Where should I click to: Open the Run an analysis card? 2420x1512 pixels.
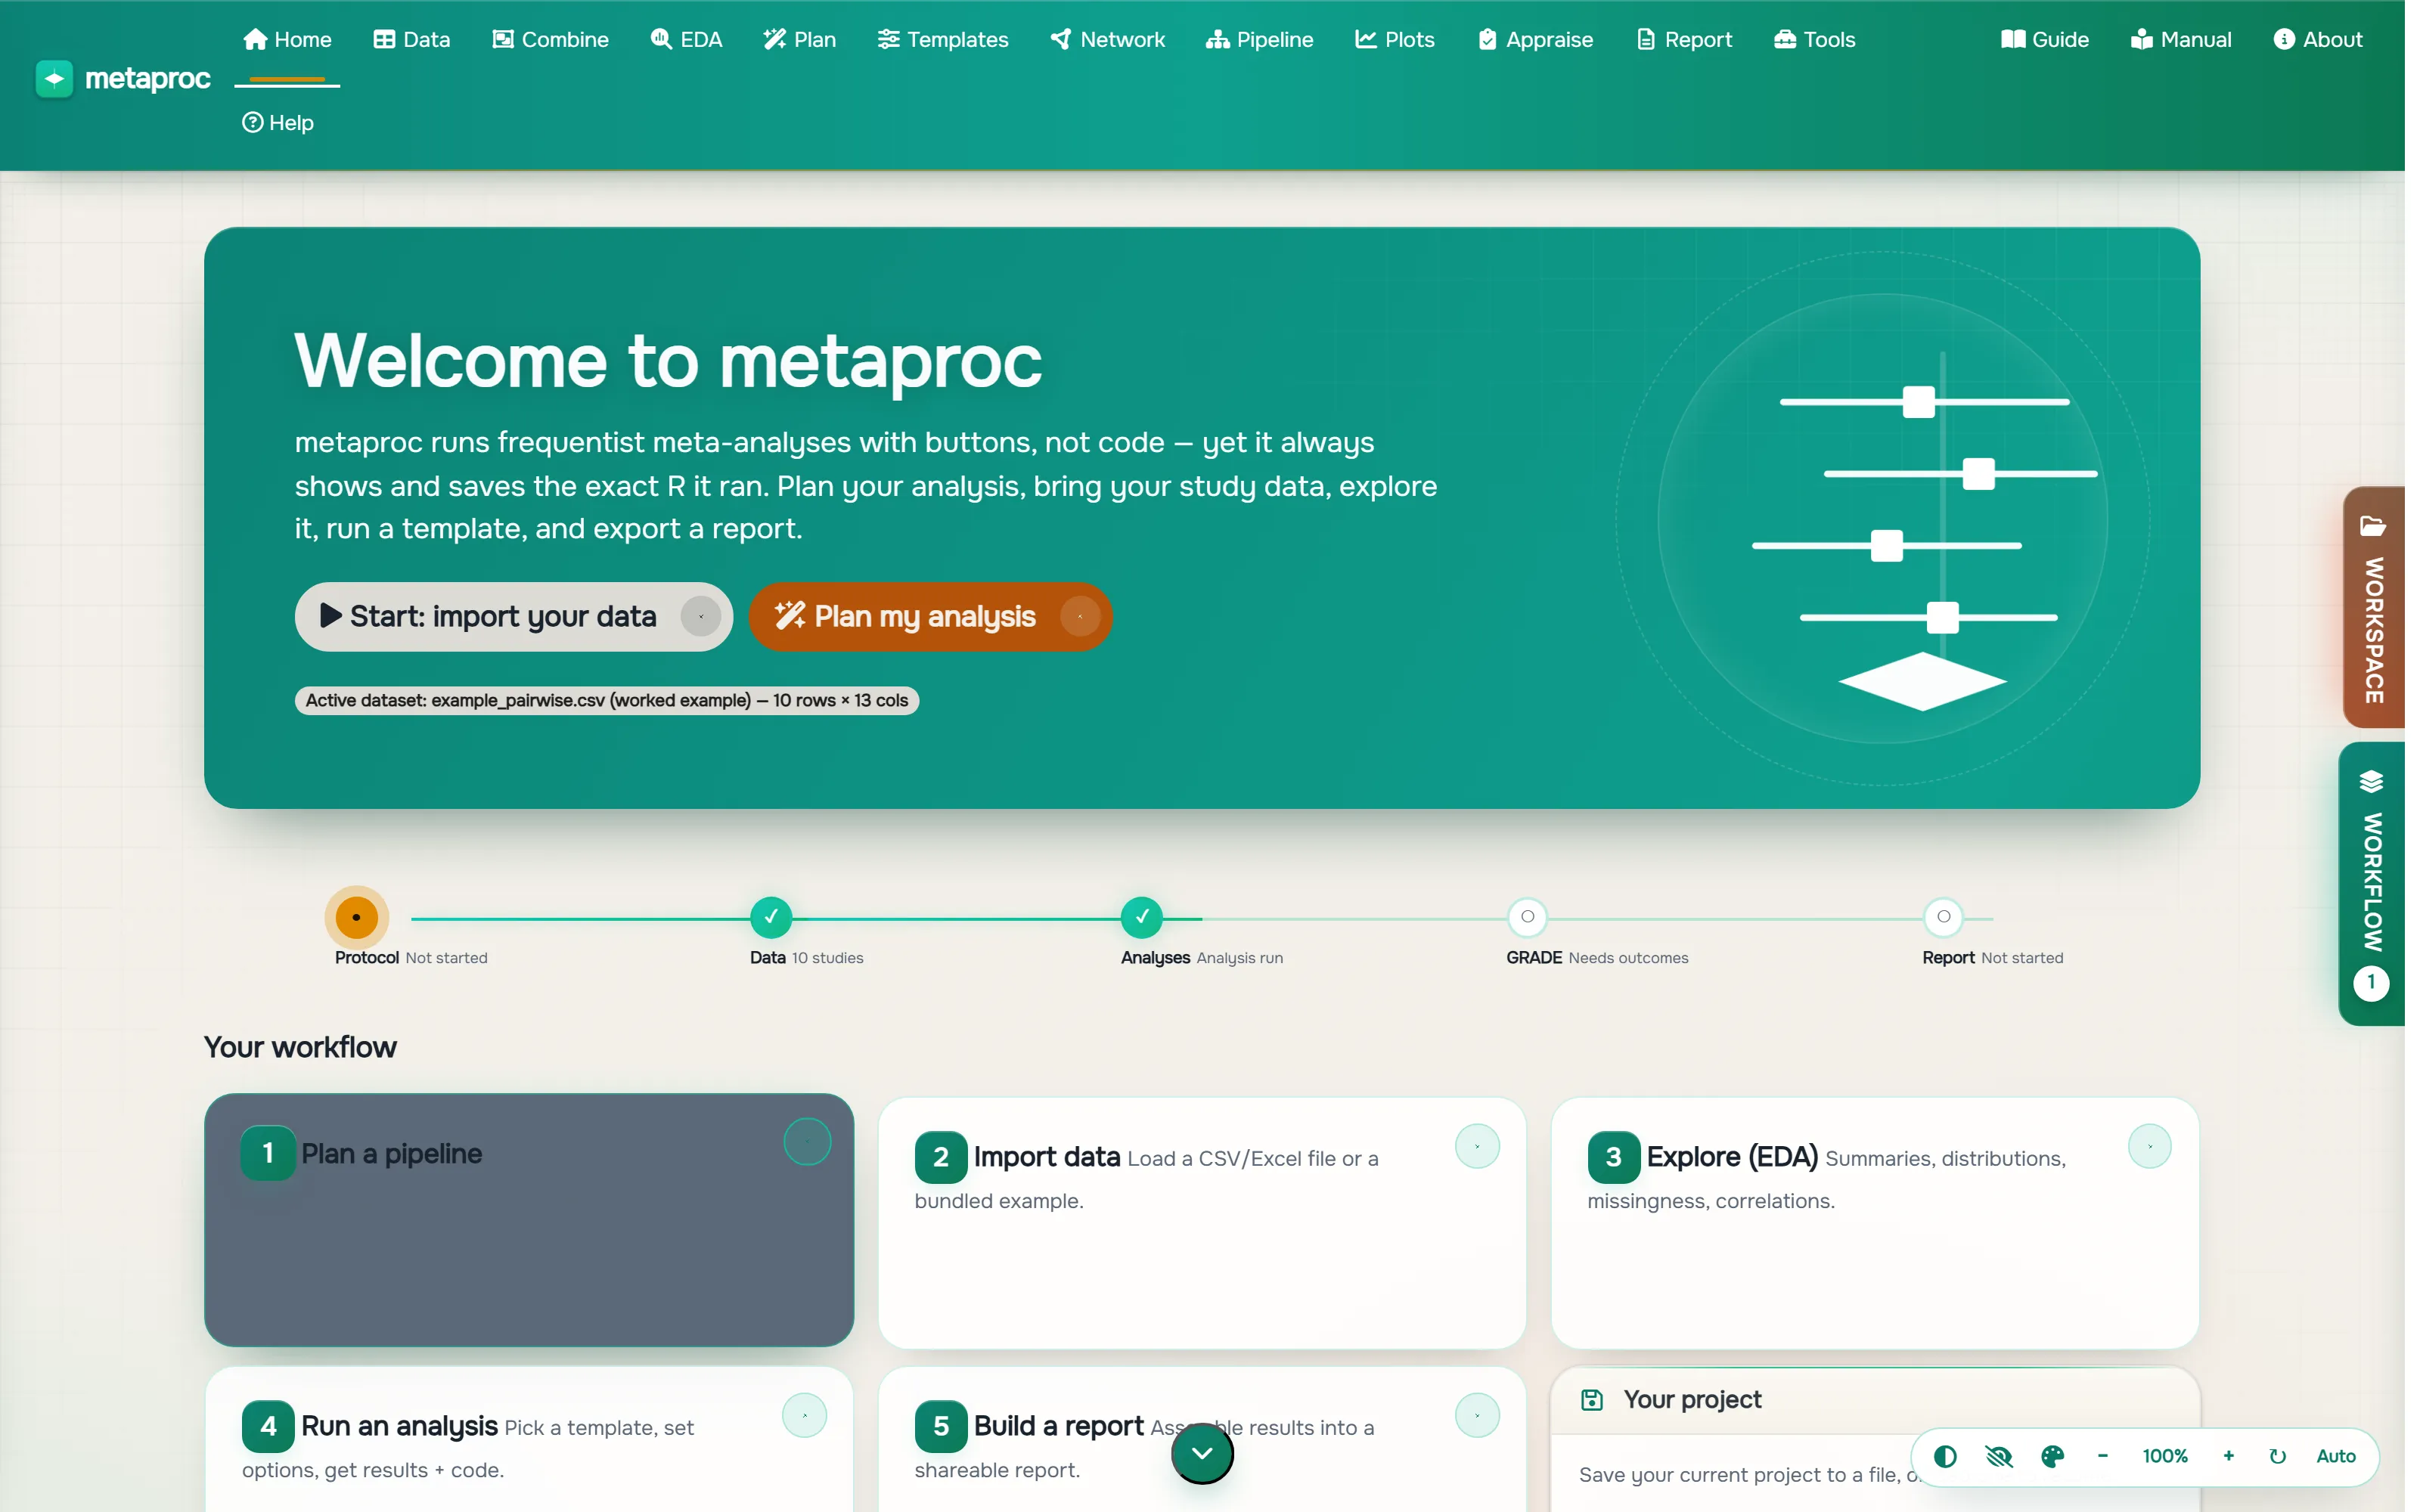click(x=529, y=1440)
